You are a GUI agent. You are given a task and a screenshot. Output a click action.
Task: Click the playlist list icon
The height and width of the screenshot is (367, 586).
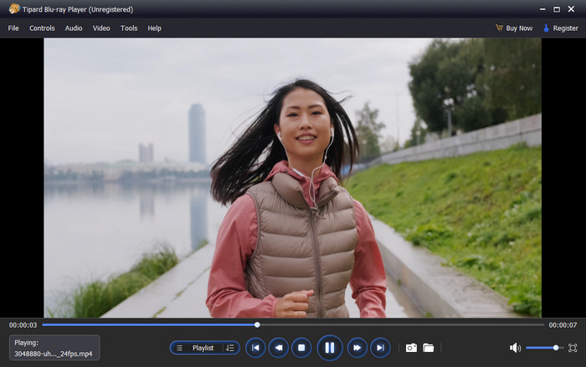pyautogui.click(x=179, y=348)
